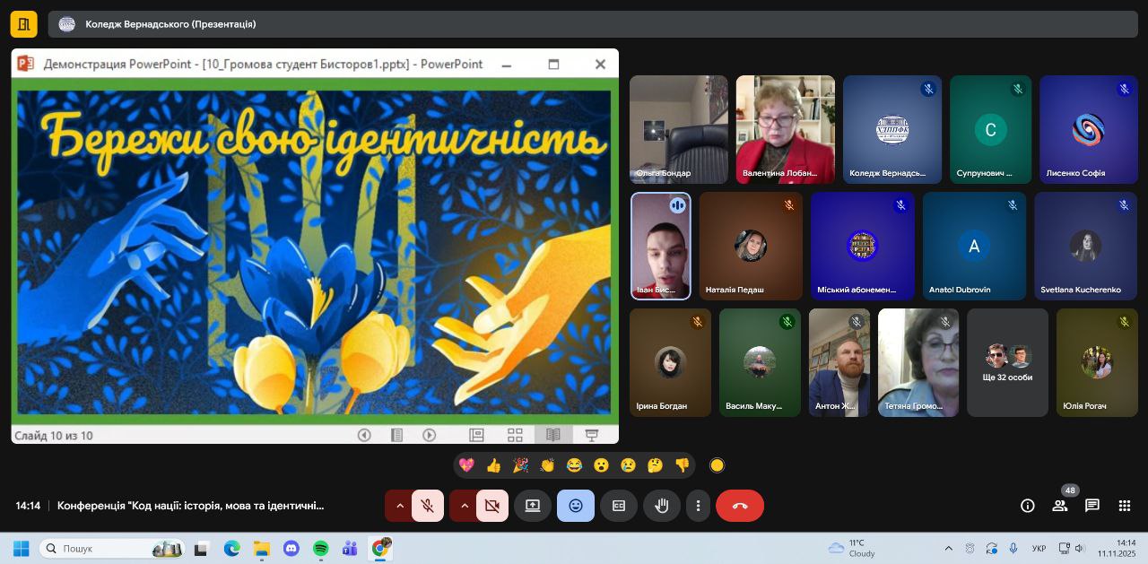The image size is (1148, 564).
Task: Show the participants list (48 people)
Action: tap(1060, 506)
